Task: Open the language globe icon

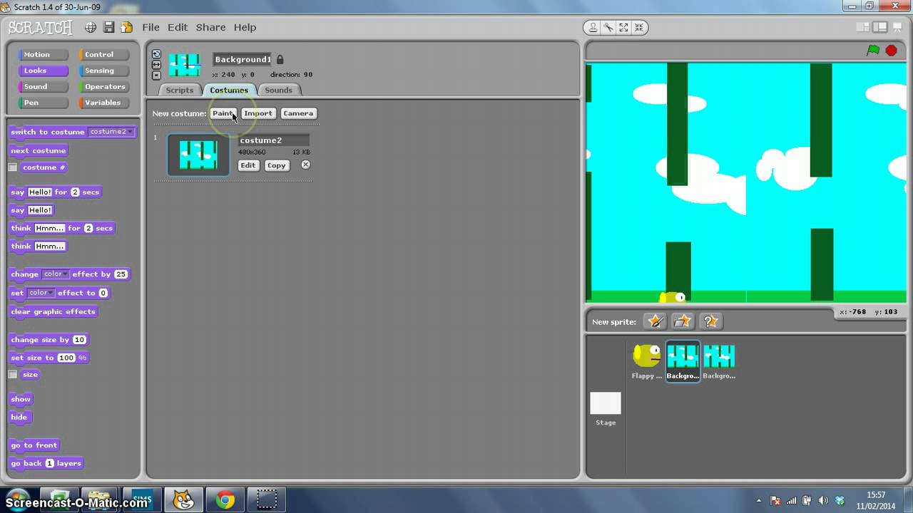Action: click(91, 27)
